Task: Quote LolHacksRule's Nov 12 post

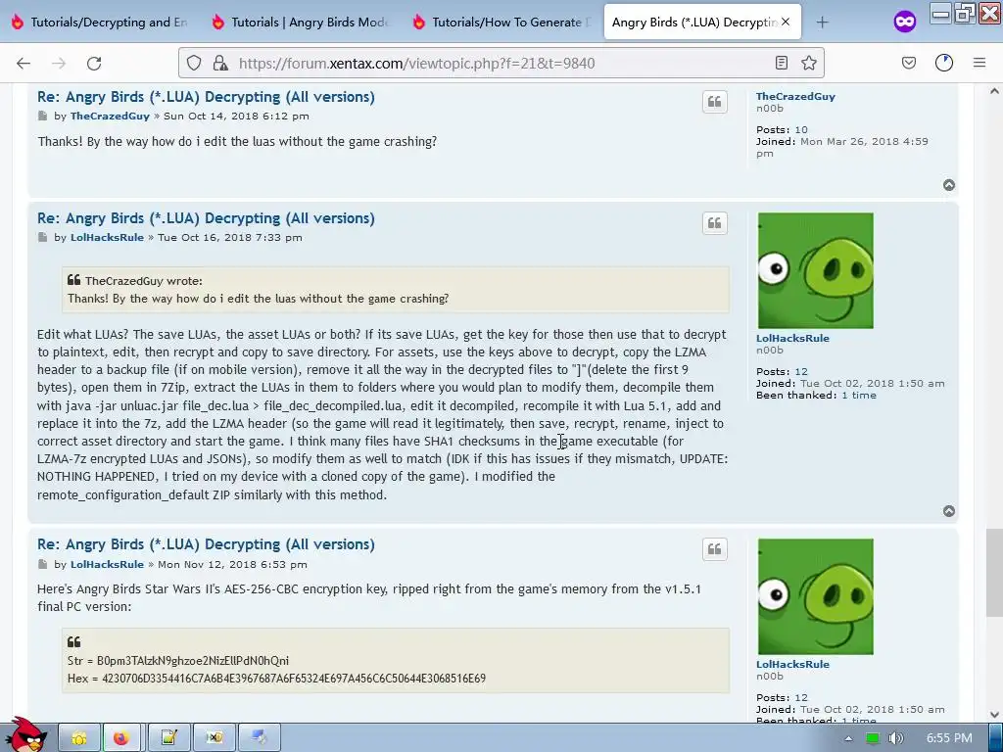Action: pos(714,549)
